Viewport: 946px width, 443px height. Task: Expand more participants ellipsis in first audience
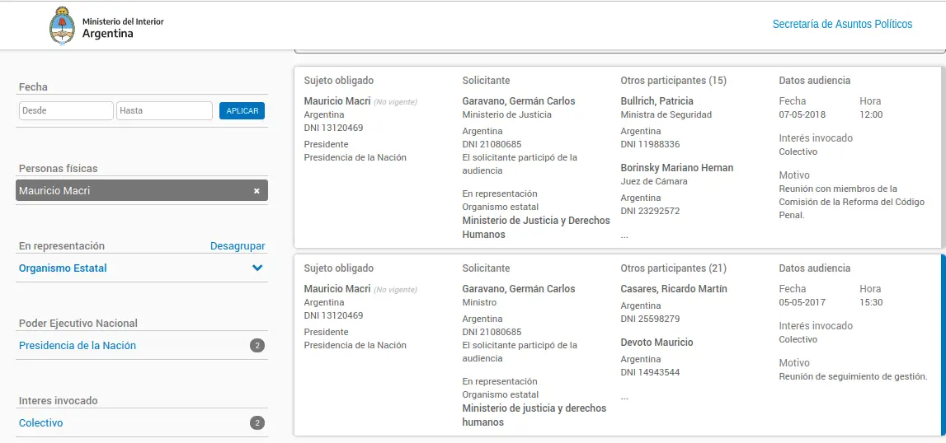coord(624,235)
